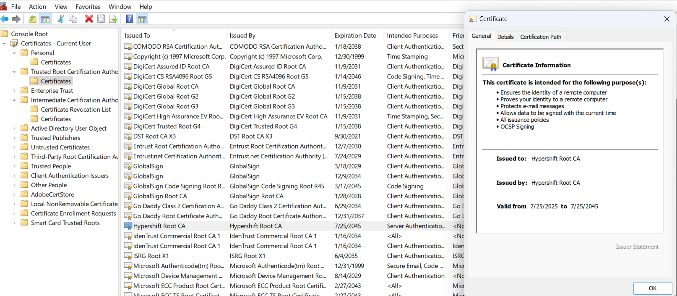The width and height of the screenshot is (677, 296).
Task: Click the Forward arrow in the toolbar
Action: [16, 19]
